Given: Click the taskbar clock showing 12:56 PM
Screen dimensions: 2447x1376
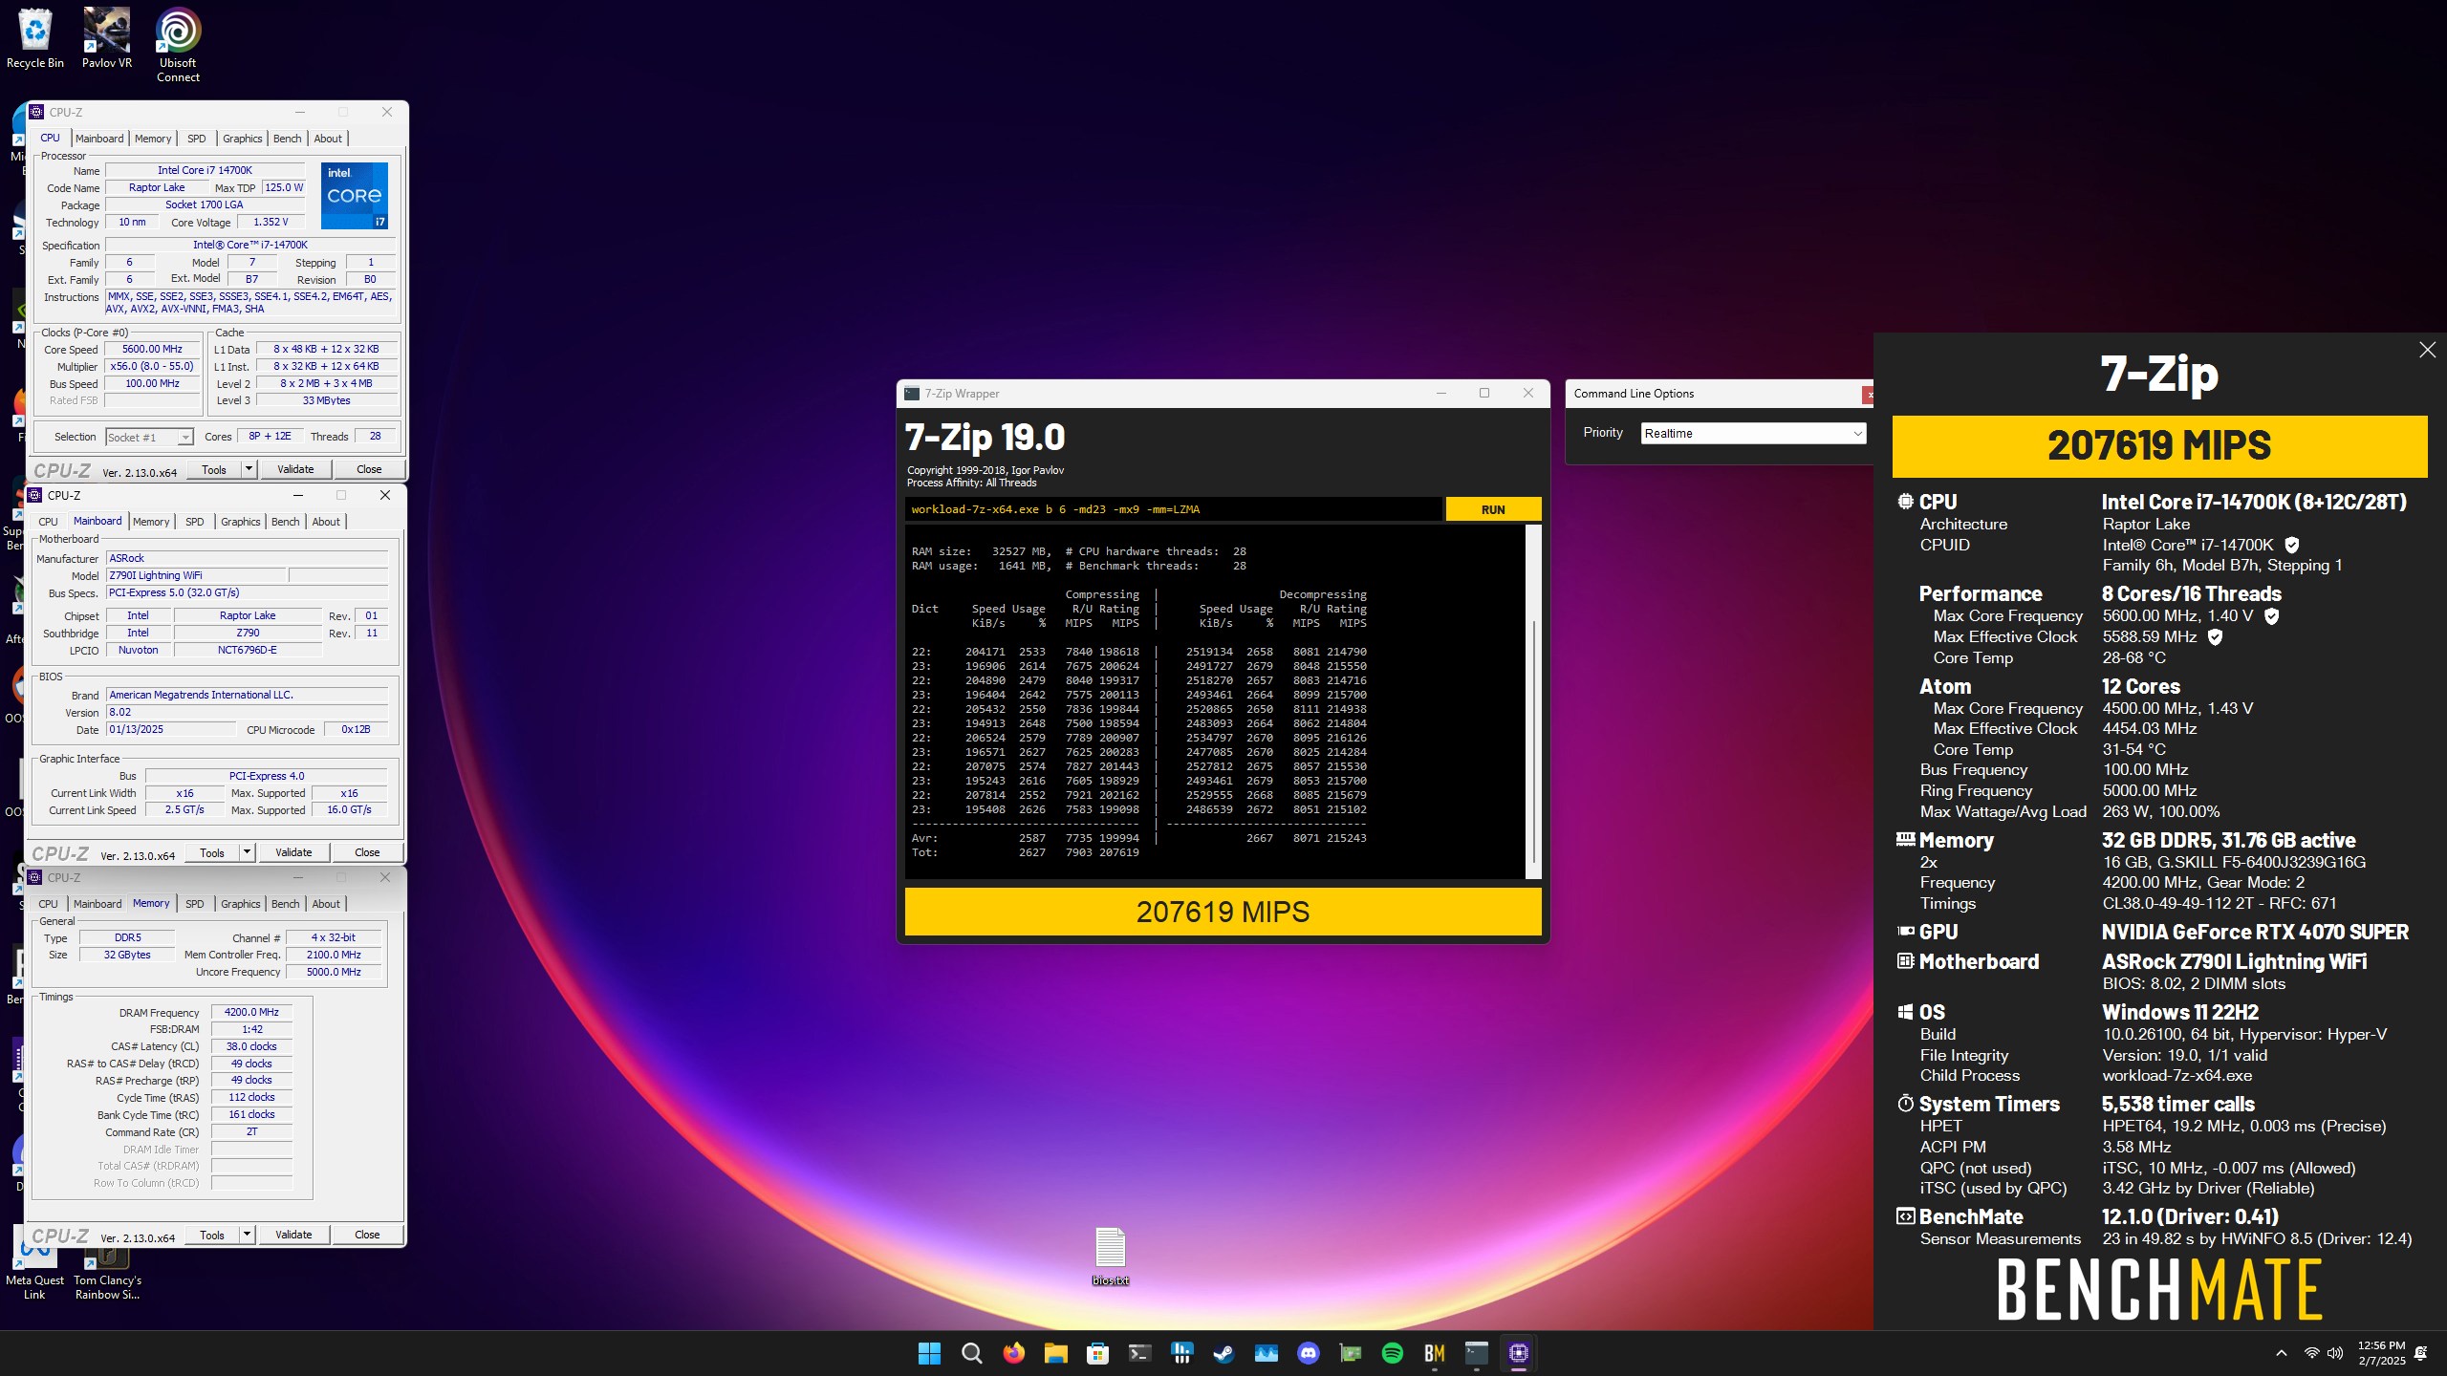Looking at the screenshot, I should pos(2381,1353).
